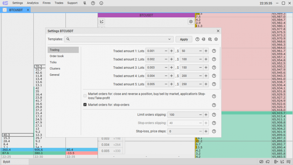Click help icon for Limit orders slipping
The image size is (293, 165).
(214, 115)
